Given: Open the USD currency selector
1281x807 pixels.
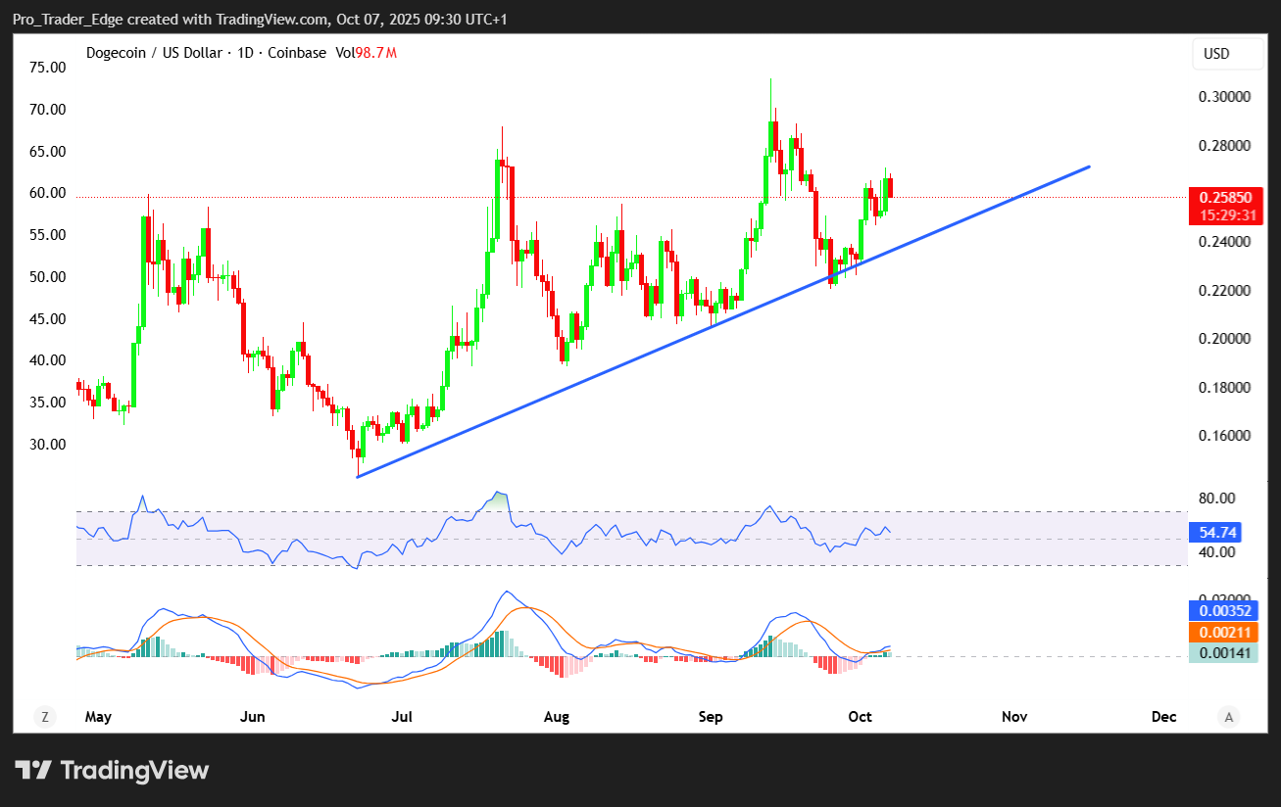Looking at the screenshot, I should pos(1227,54).
